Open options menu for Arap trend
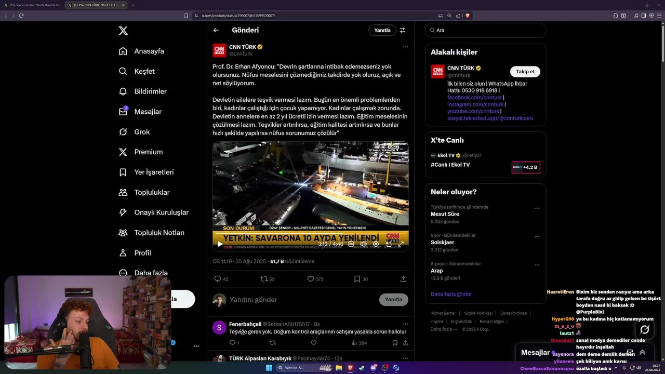 pyautogui.click(x=537, y=265)
